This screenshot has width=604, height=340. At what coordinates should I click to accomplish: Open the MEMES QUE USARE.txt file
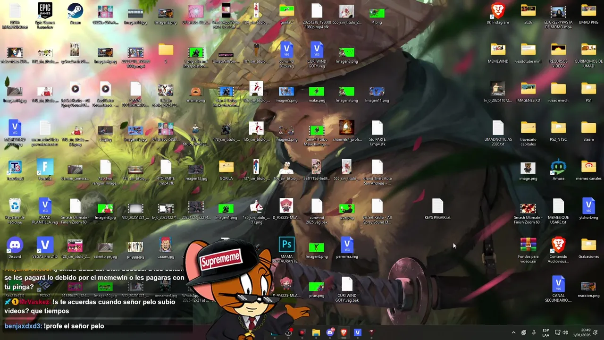point(558,211)
